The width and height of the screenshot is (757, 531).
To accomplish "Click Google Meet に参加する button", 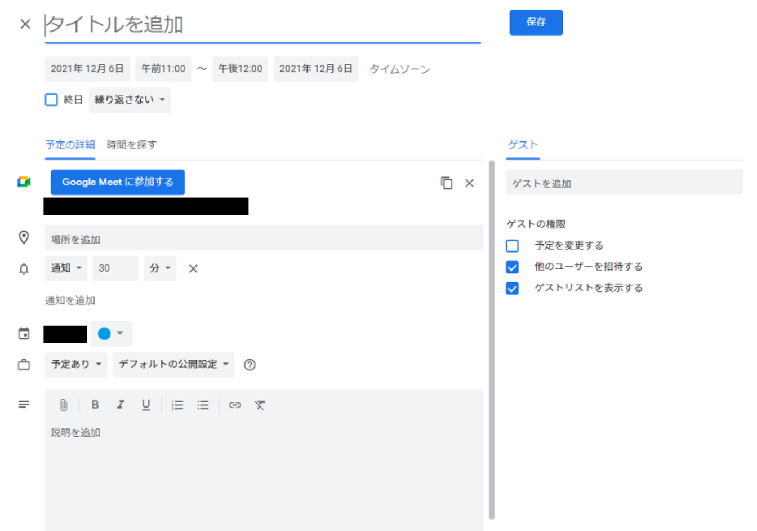I will [x=118, y=182].
